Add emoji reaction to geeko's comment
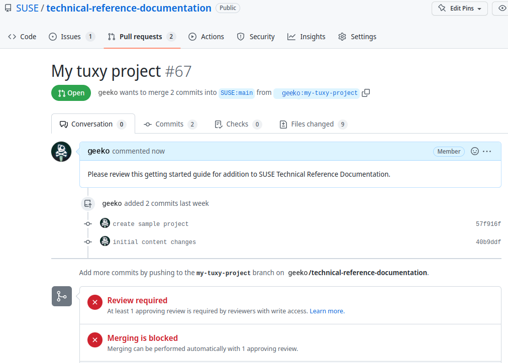 [x=475, y=151]
